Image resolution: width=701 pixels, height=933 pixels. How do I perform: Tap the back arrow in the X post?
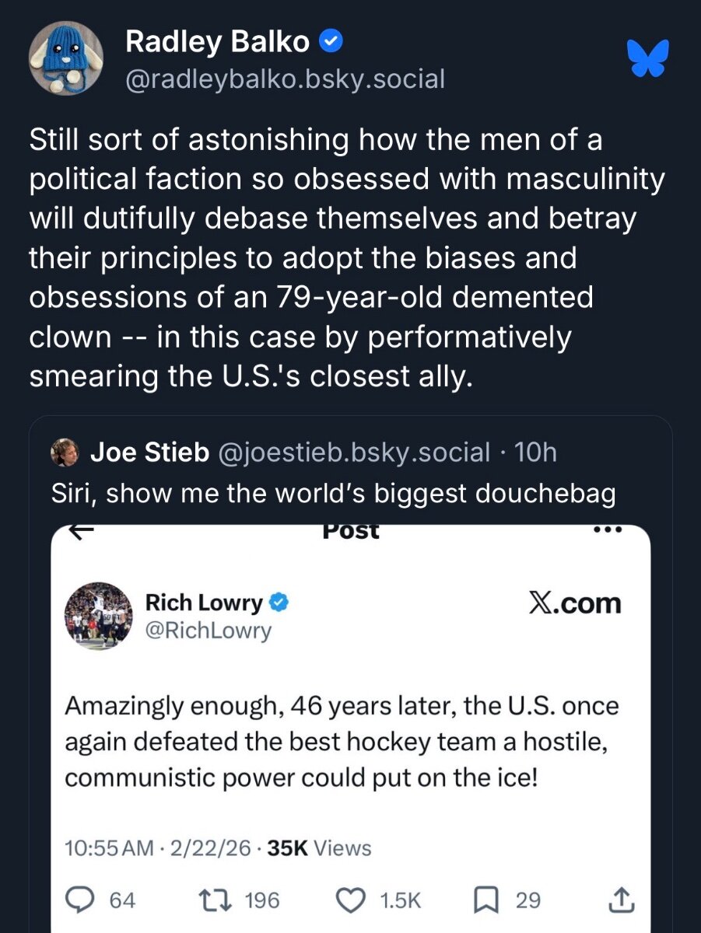click(82, 531)
